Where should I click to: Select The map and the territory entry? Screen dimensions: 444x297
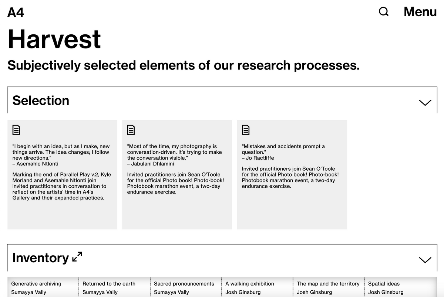pyautogui.click(x=328, y=284)
